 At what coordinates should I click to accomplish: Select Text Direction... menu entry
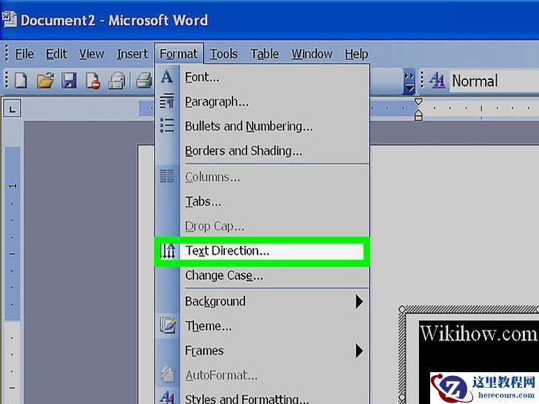click(x=263, y=251)
